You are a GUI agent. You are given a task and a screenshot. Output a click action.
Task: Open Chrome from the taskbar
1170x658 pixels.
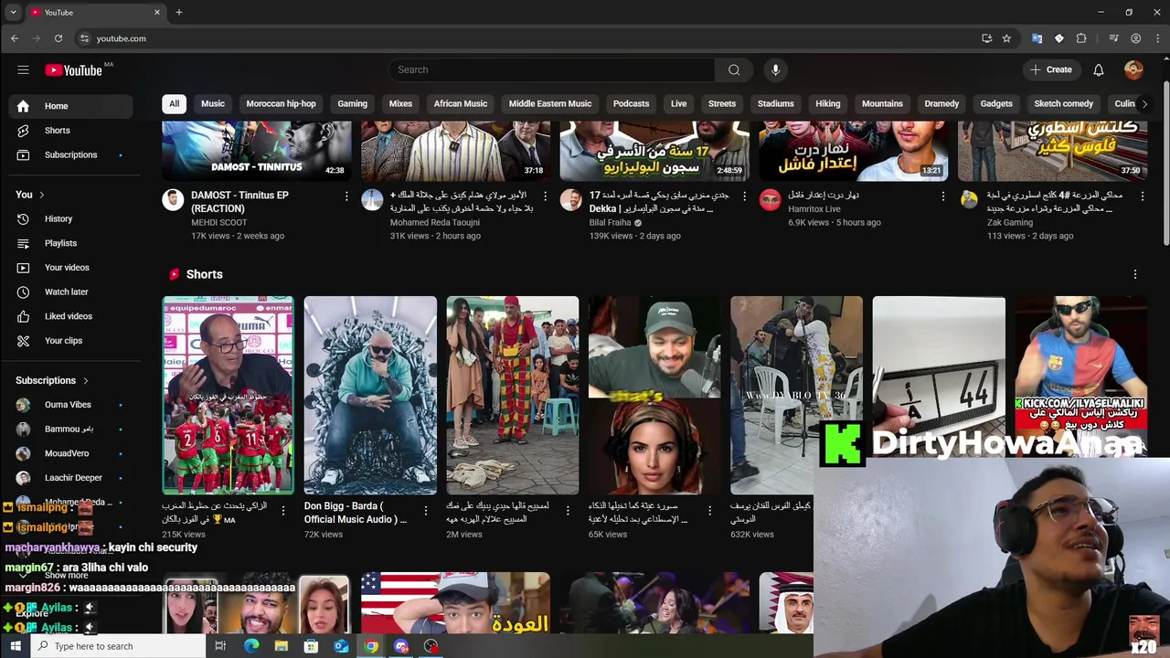point(371,646)
